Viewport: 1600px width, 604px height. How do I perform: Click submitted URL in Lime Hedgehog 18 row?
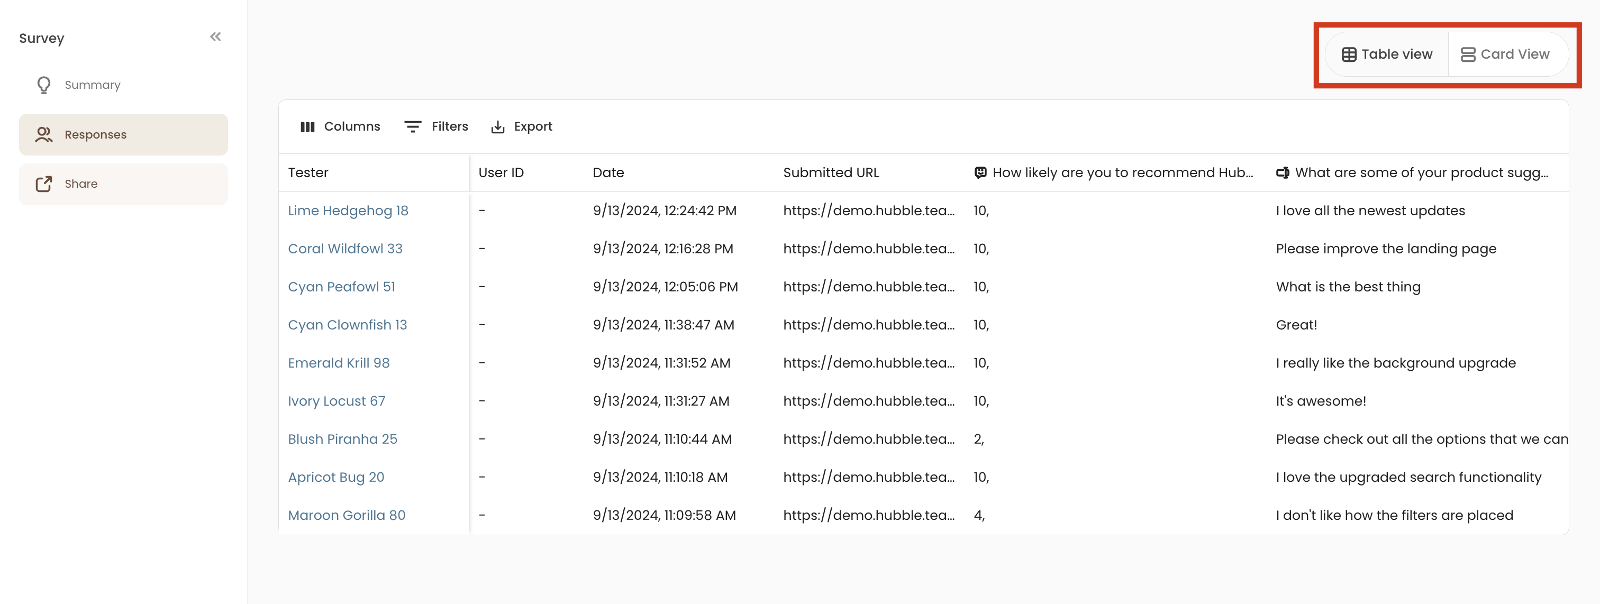tap(869, 211)
